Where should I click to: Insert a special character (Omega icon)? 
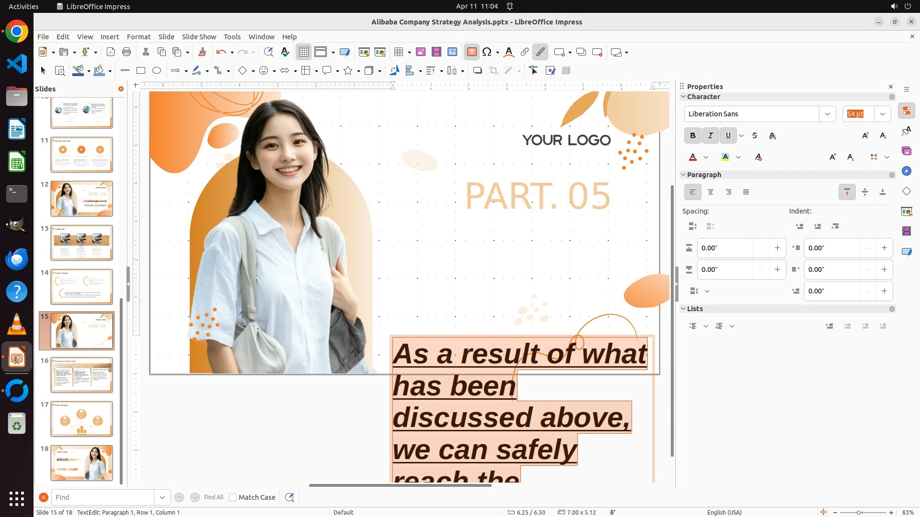coord(487,52)
